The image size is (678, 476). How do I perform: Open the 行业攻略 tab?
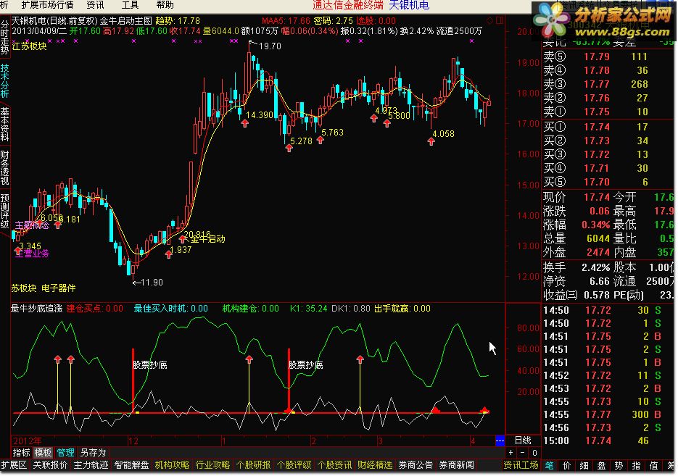click(212, 465)
